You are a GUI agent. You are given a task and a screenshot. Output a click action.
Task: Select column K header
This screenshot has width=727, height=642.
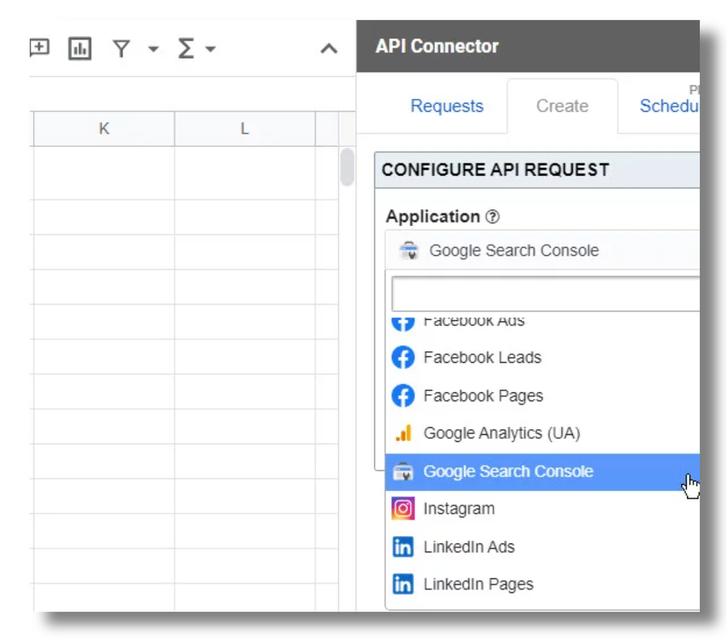(x=104, y=129)
